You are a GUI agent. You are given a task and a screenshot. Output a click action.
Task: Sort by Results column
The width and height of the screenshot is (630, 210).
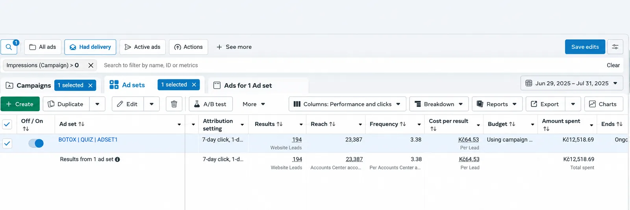pos(280,124)
